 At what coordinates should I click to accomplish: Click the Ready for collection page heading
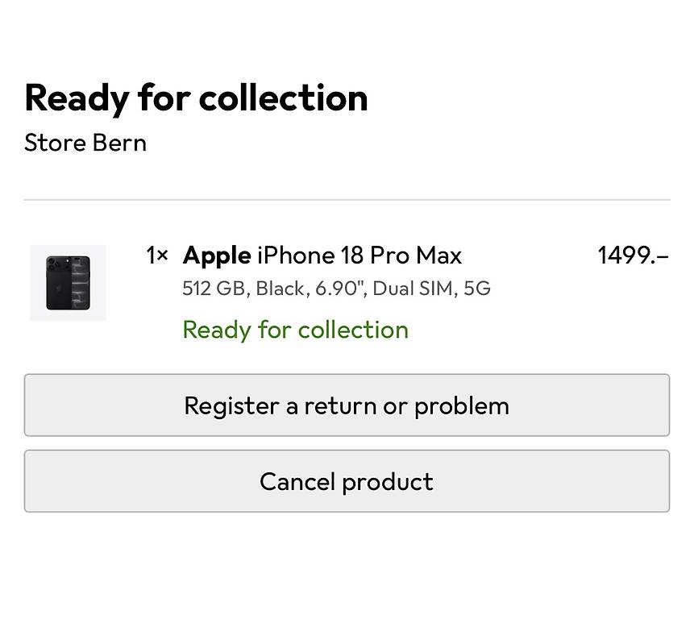point(196,98)
